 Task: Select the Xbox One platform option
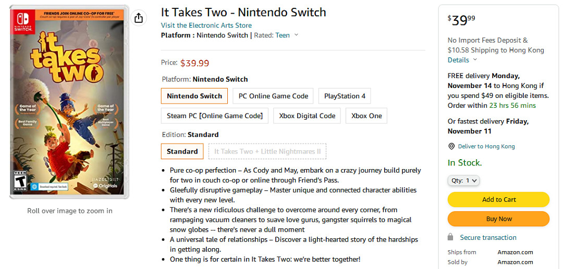tap(366, 116)
